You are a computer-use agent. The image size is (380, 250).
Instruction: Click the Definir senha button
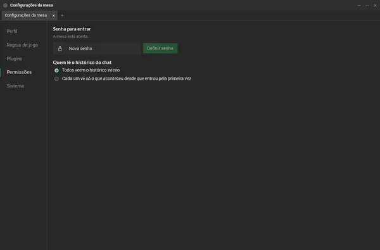tap(160, 48)
